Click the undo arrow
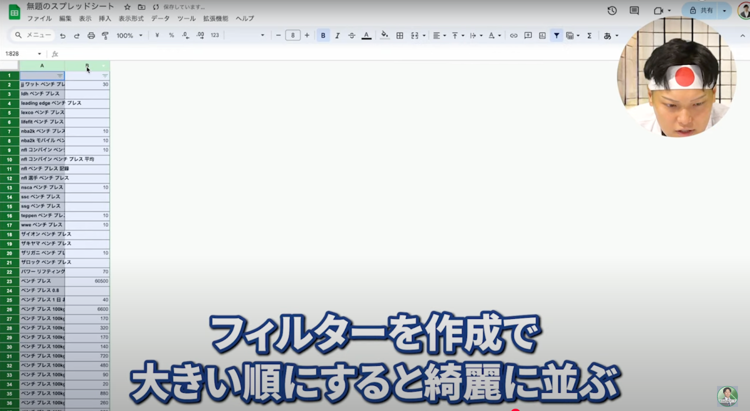The width and height of the screenshot is (750, 411). pos(62,36)
